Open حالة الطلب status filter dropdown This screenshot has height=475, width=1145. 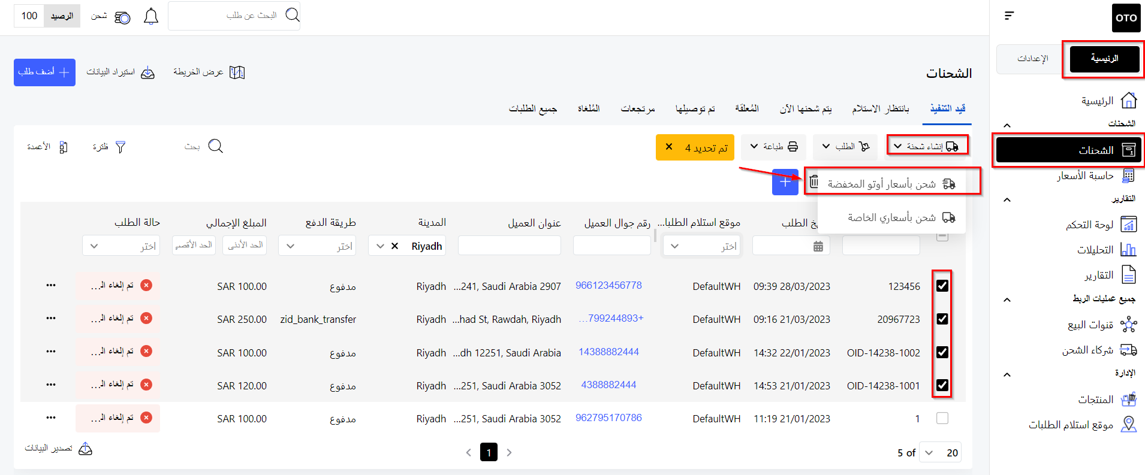click(x=121, y=246)
